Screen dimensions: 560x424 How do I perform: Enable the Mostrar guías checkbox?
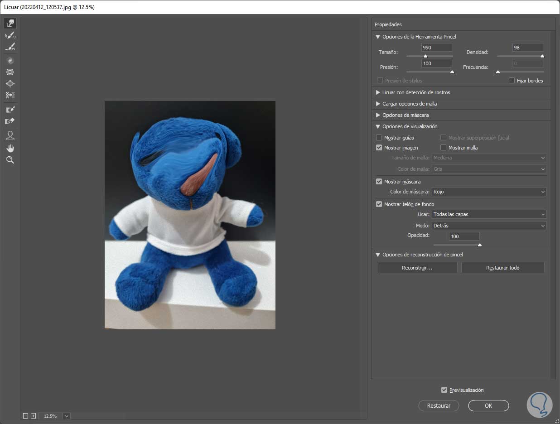click(379, 138)
